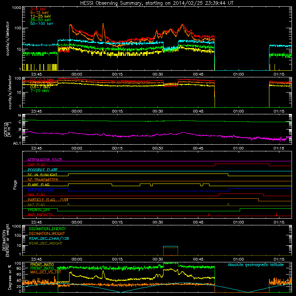Click the A0.1 tick label on GOES plot
296x296 pixels.
[x=17, y=143]
